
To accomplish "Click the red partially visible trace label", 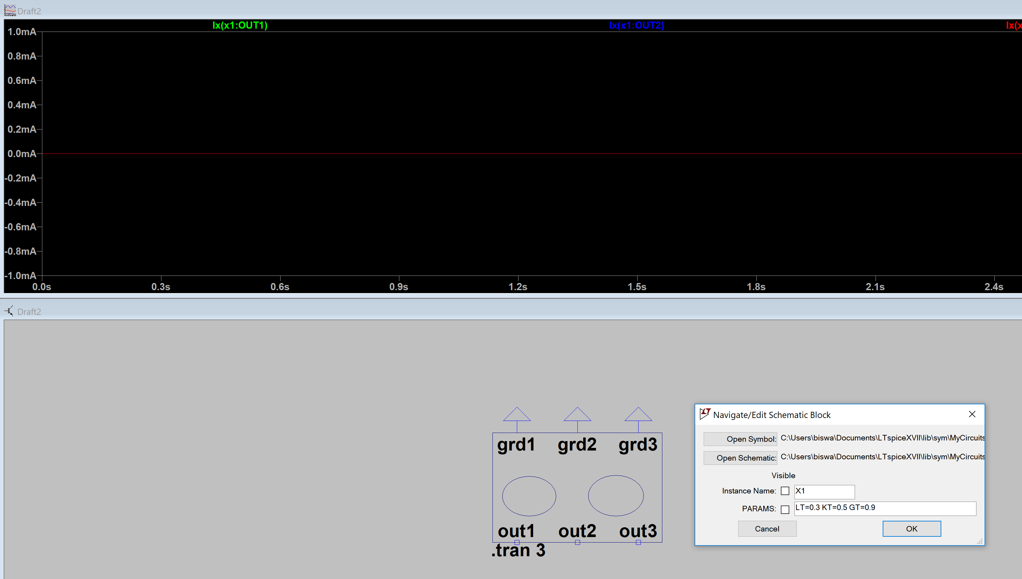I will 1014,25.
